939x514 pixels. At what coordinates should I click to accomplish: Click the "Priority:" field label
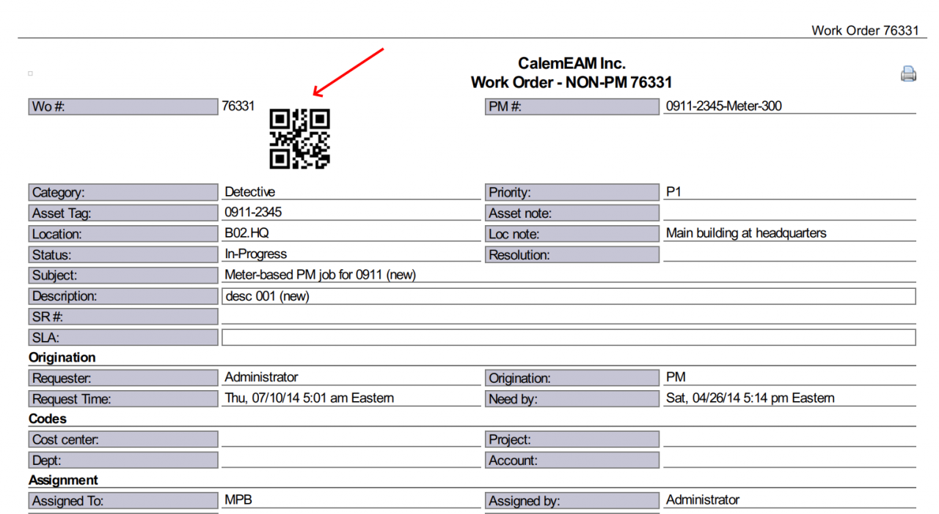click(x=572, y=193)
